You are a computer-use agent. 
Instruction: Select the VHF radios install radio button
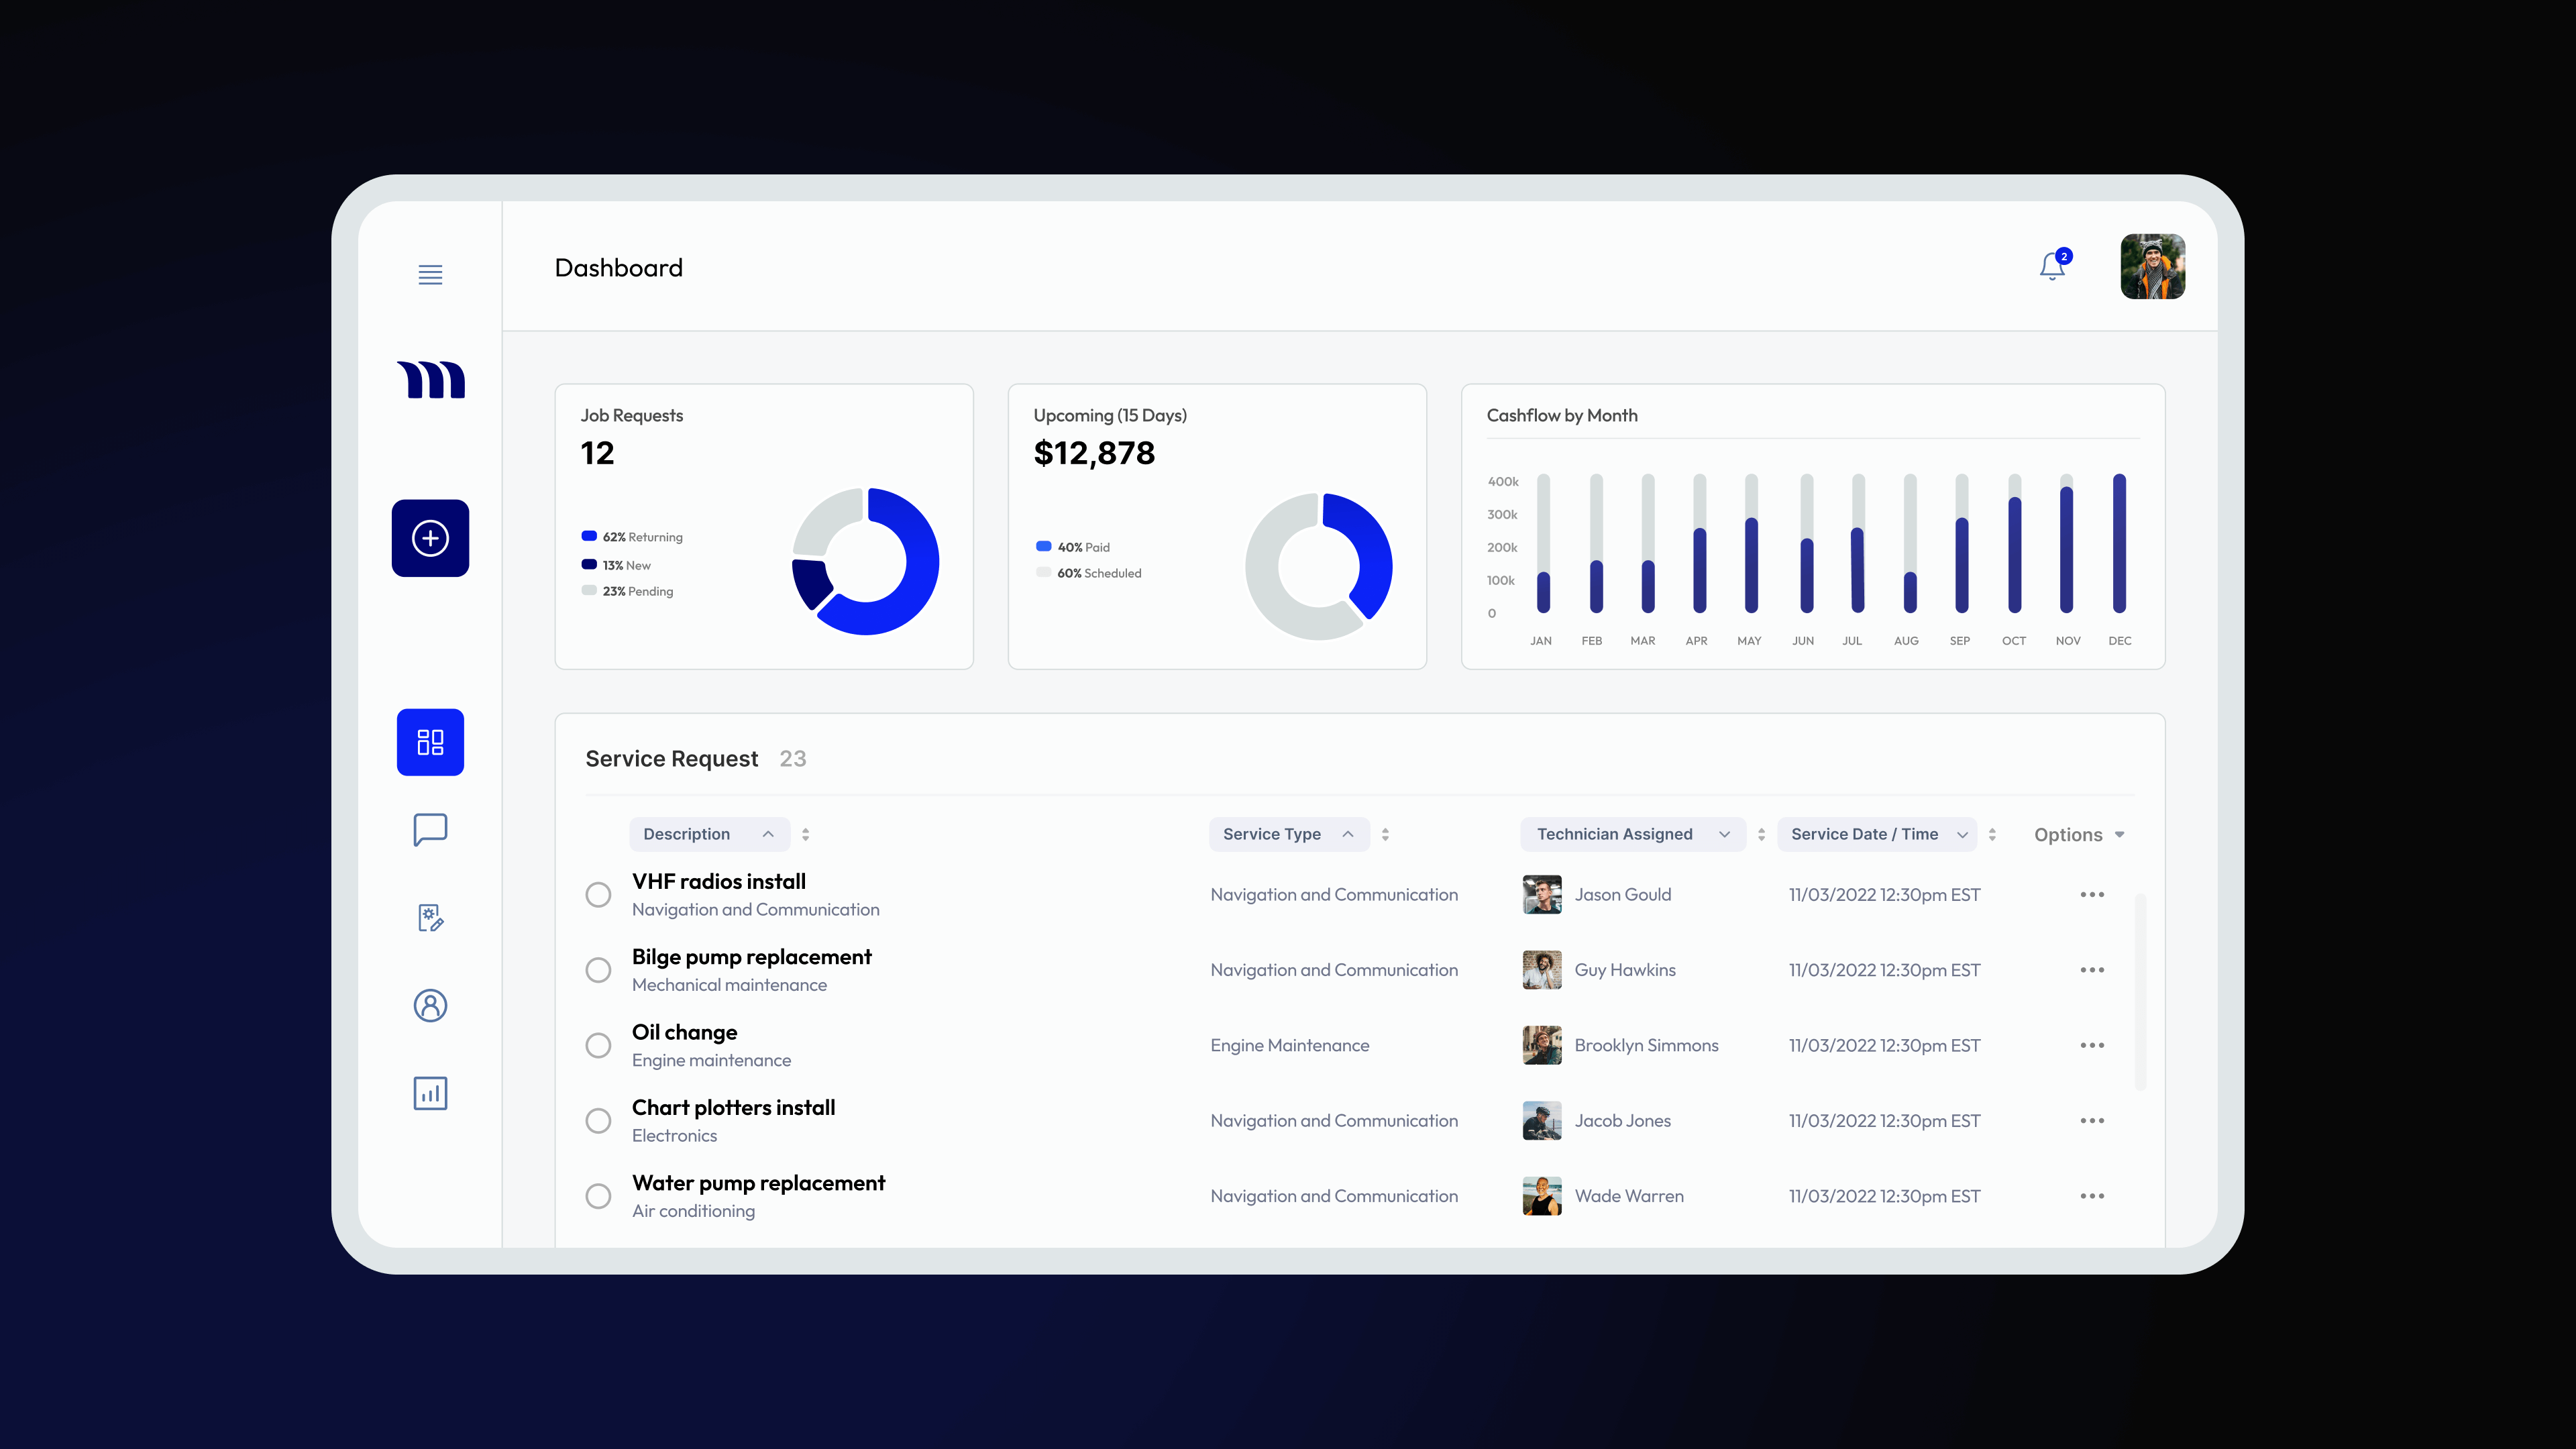[x=598, y=895]
